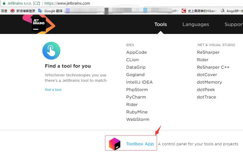This screenshot has height=152, width=243.
Task: Open the RubyMine product page
Action: point(137,112)
